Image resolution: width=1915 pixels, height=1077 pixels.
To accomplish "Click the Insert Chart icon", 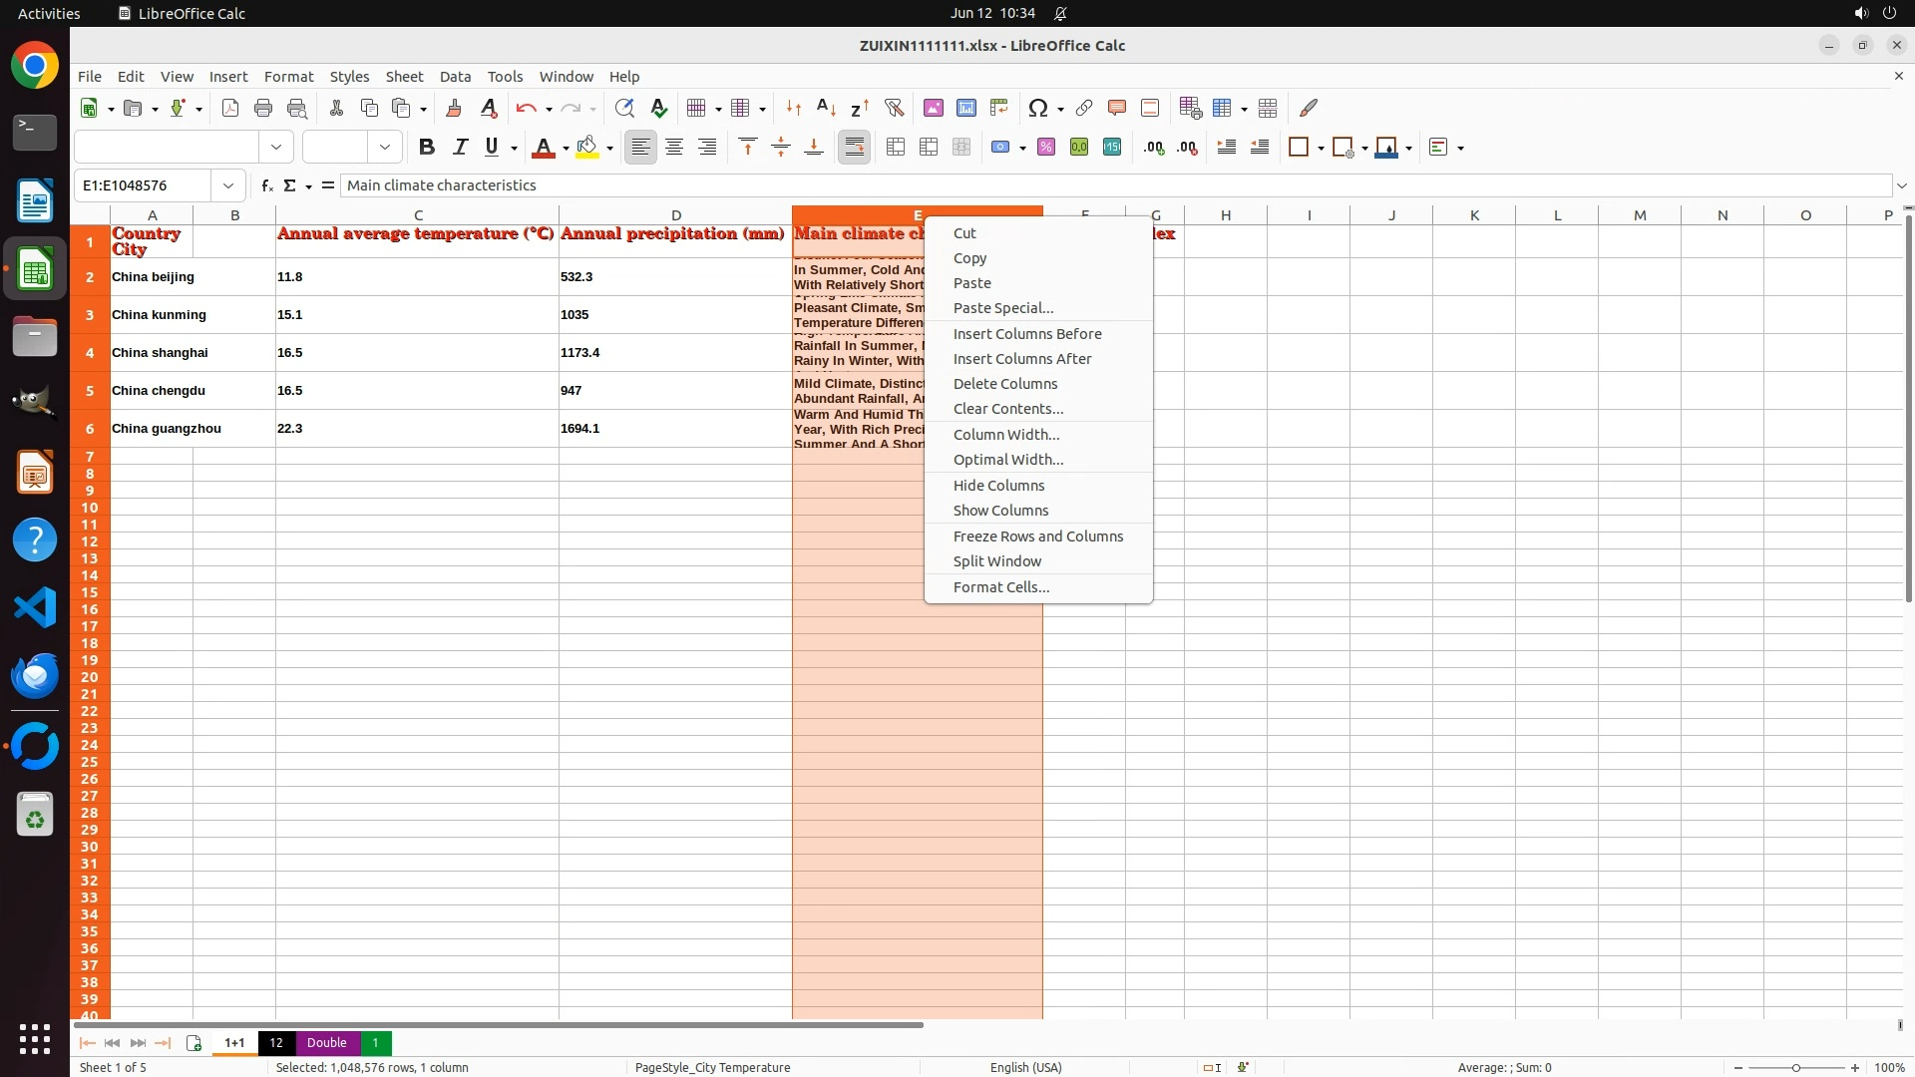I will pos(965,108).
